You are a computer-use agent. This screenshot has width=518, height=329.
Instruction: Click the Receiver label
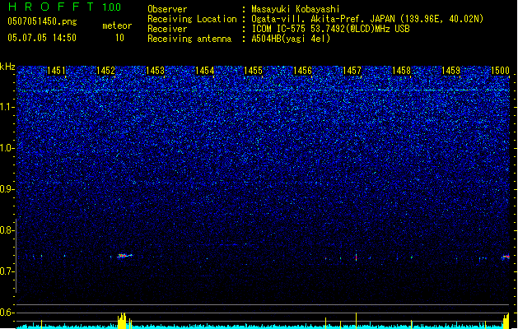[x=167, y=29]
